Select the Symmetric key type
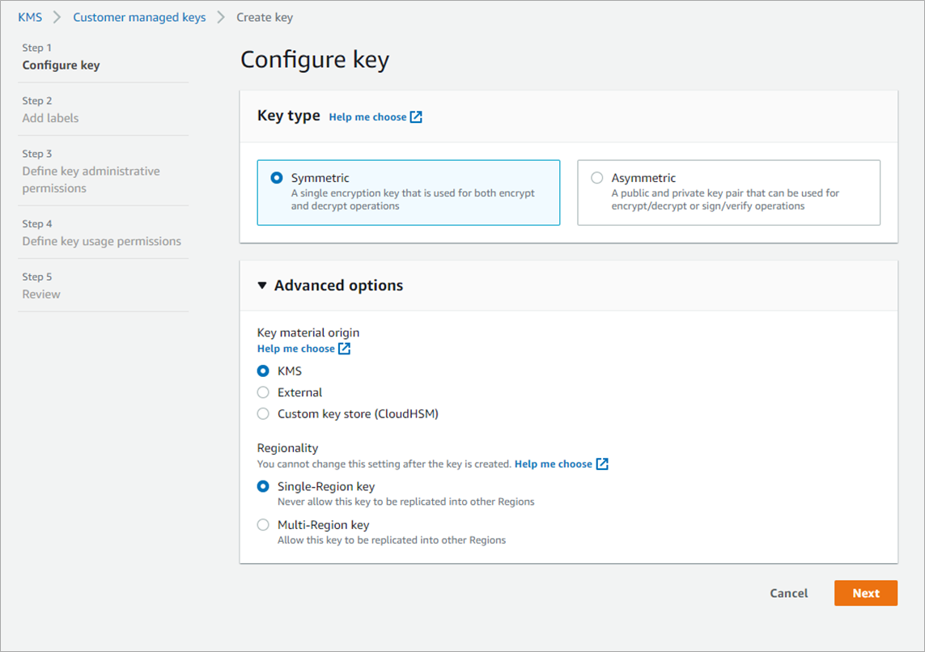 tap(278, 178)
